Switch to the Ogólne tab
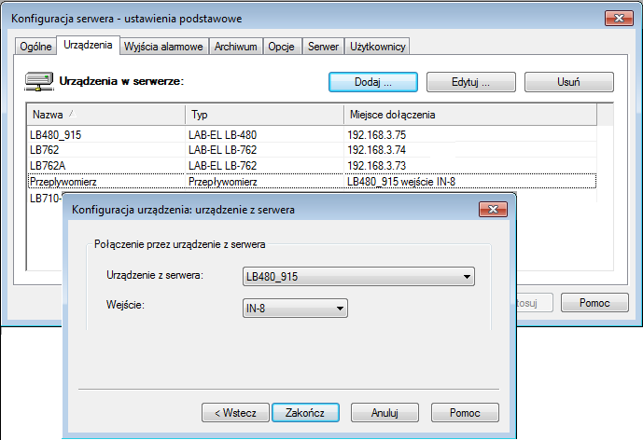Screen dimensions: 643x440 pyautogui.click(x=35, y=47)
